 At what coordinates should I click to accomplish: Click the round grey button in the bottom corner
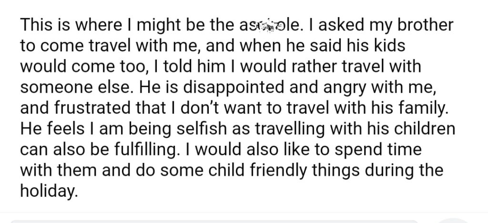[453, 221]
